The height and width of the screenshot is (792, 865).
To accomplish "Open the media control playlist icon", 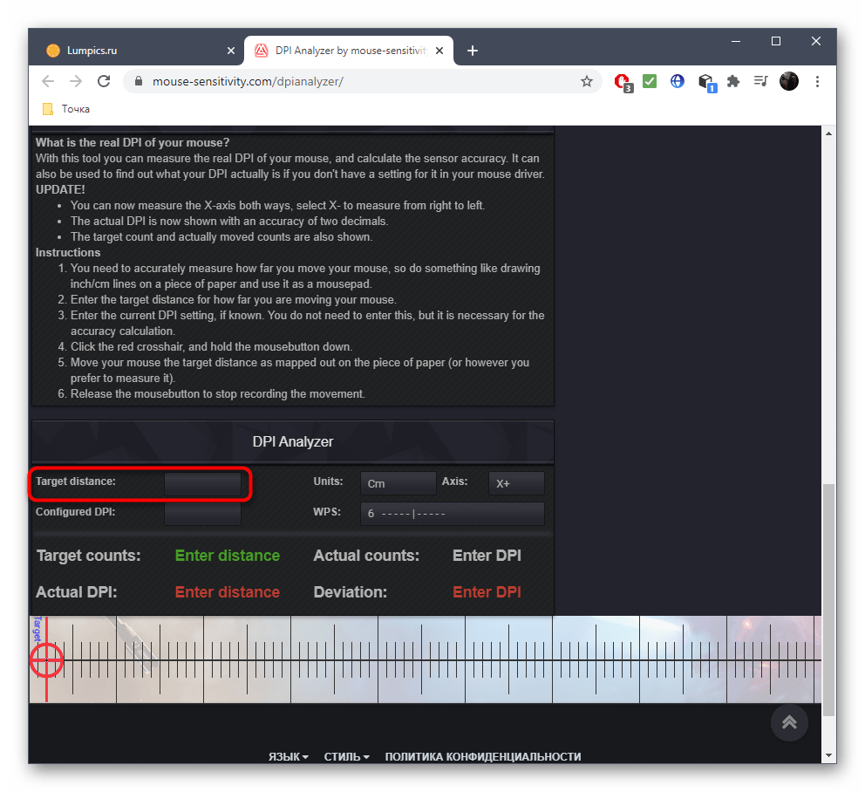I will (760, 81).
